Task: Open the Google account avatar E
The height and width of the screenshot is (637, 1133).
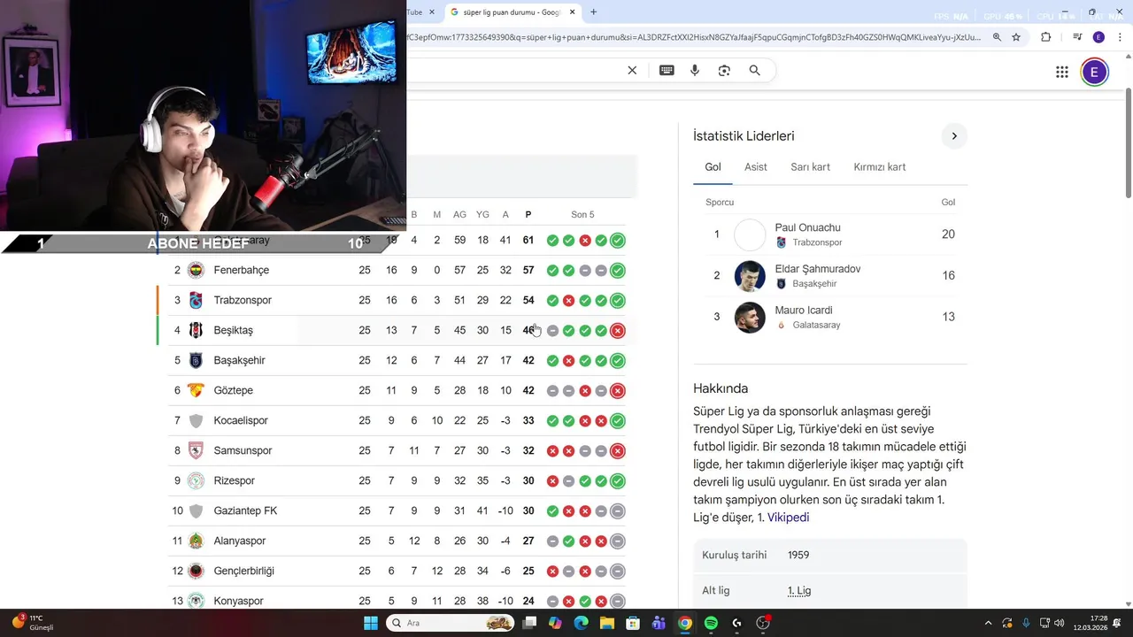Action: [1094, 73]
